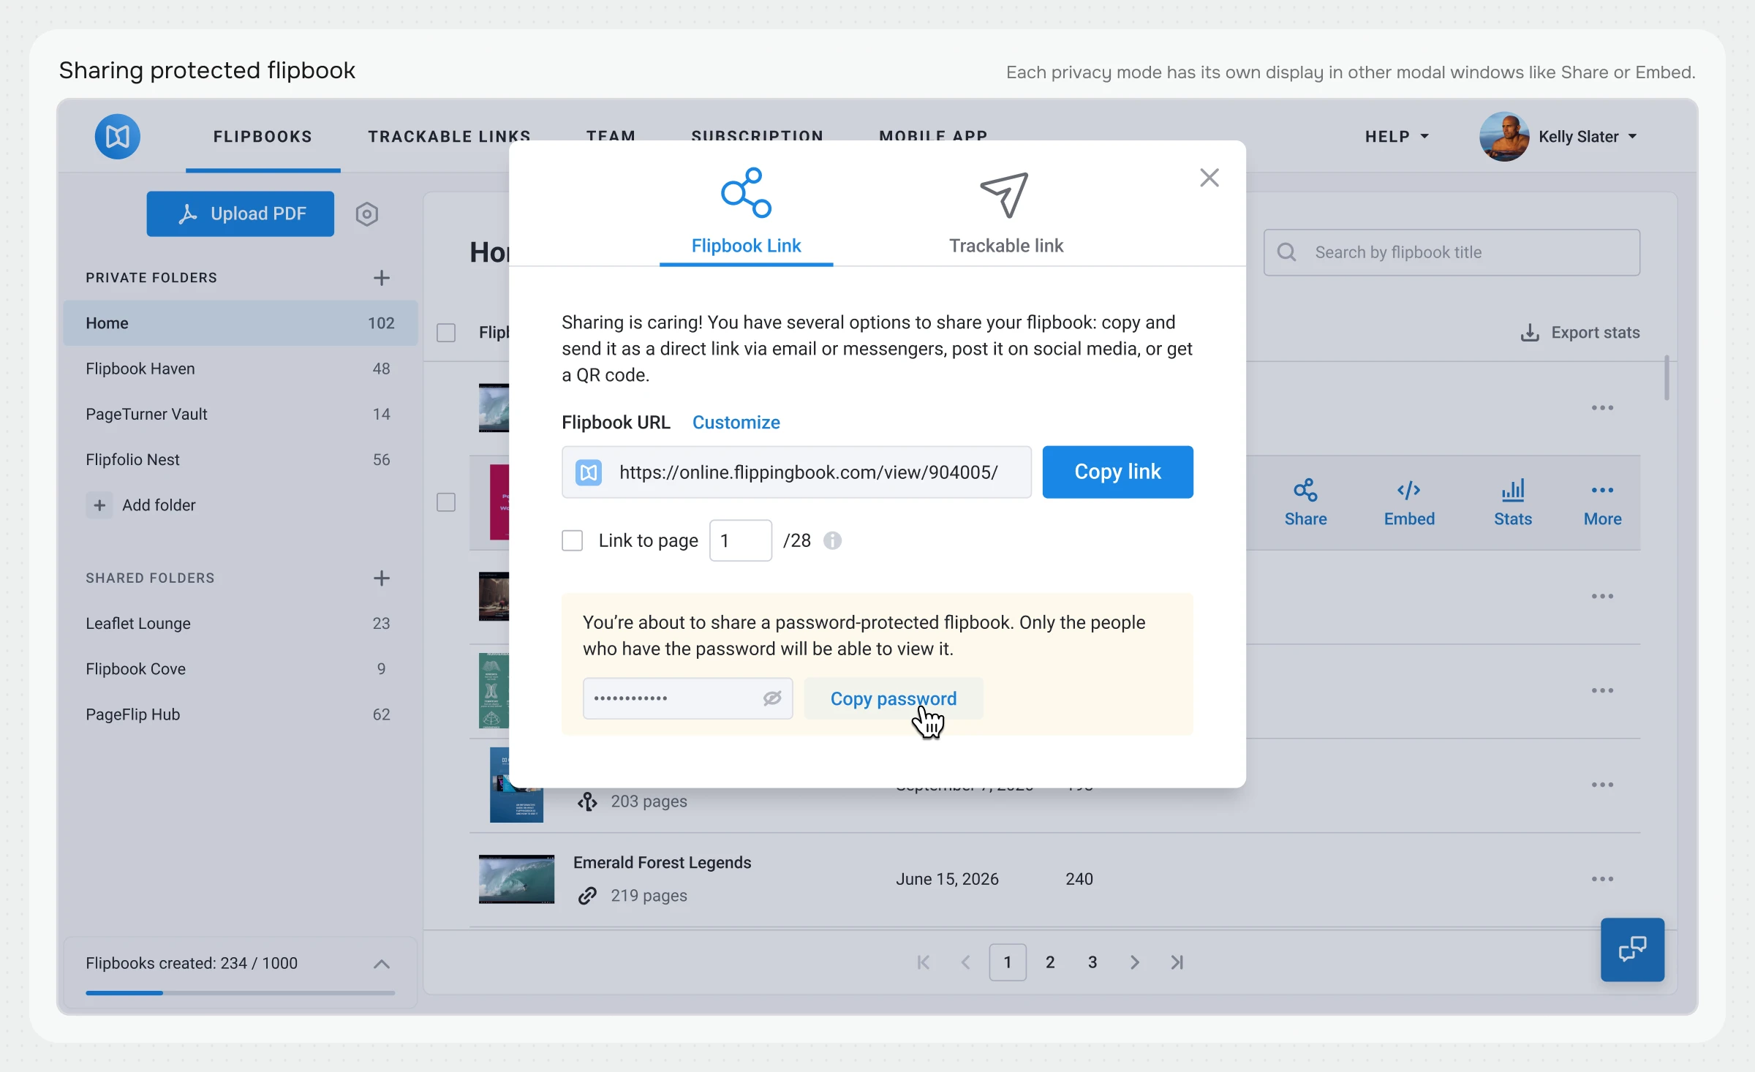Click the icon beside 203 pages
The height and width of the screenshot is (1072, 1755).
click(587, 802)
